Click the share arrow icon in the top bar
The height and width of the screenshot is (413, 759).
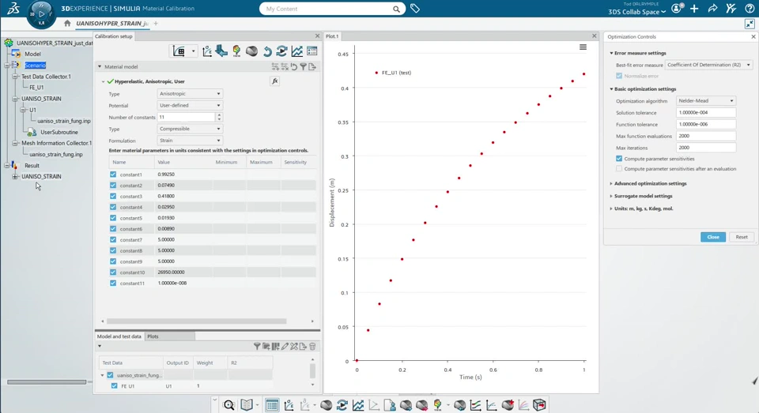tap(712, 8)
